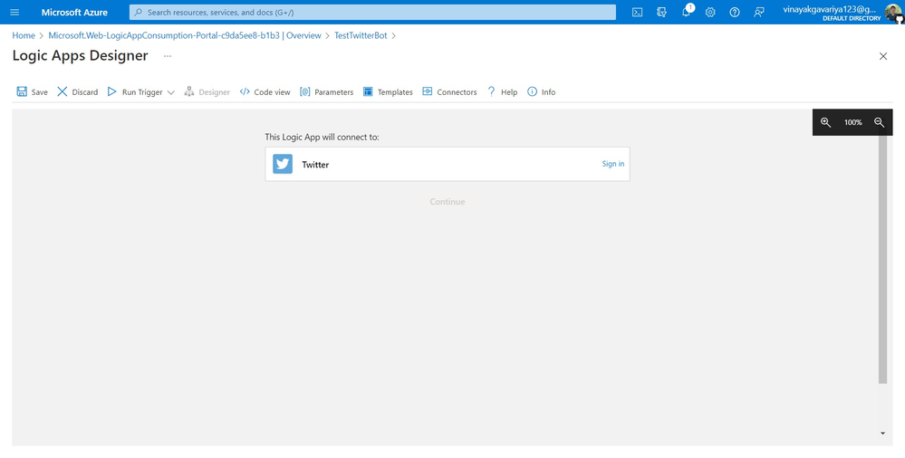Click the 100% zoom level text

pyautogui.click(x=853, y=122)
